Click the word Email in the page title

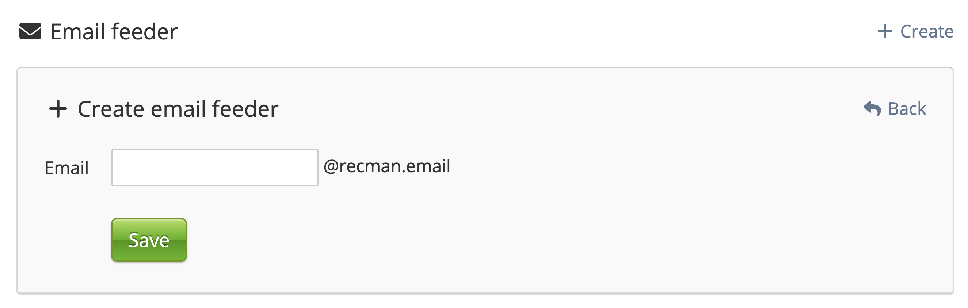tap(77, 31)
